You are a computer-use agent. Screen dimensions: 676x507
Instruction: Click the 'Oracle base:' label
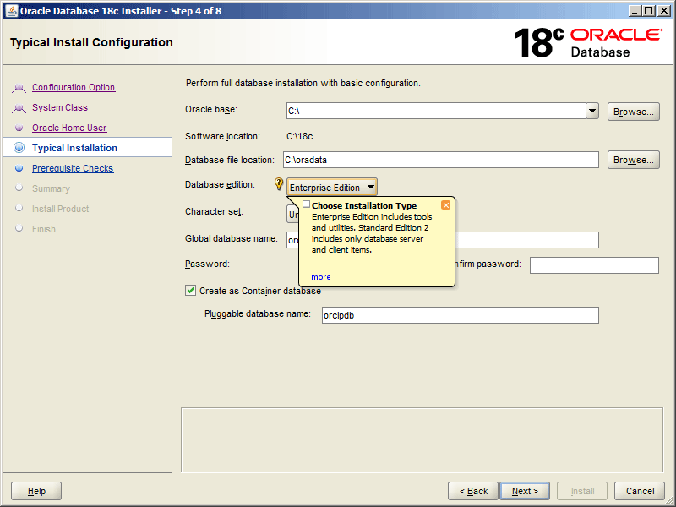[211, 110]
